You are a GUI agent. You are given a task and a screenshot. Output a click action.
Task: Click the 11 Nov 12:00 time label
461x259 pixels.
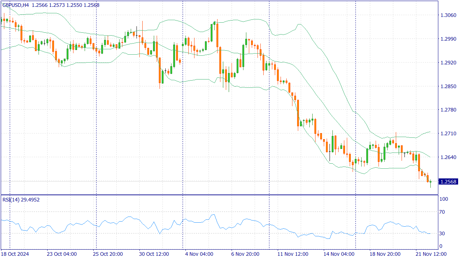point(292,254)
